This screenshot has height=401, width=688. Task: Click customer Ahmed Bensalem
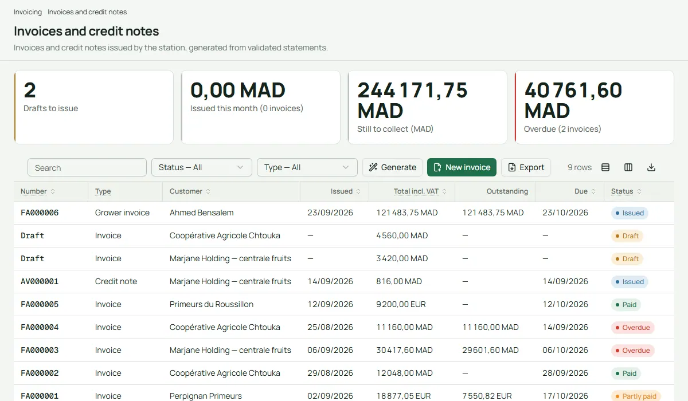click(201, 213)
